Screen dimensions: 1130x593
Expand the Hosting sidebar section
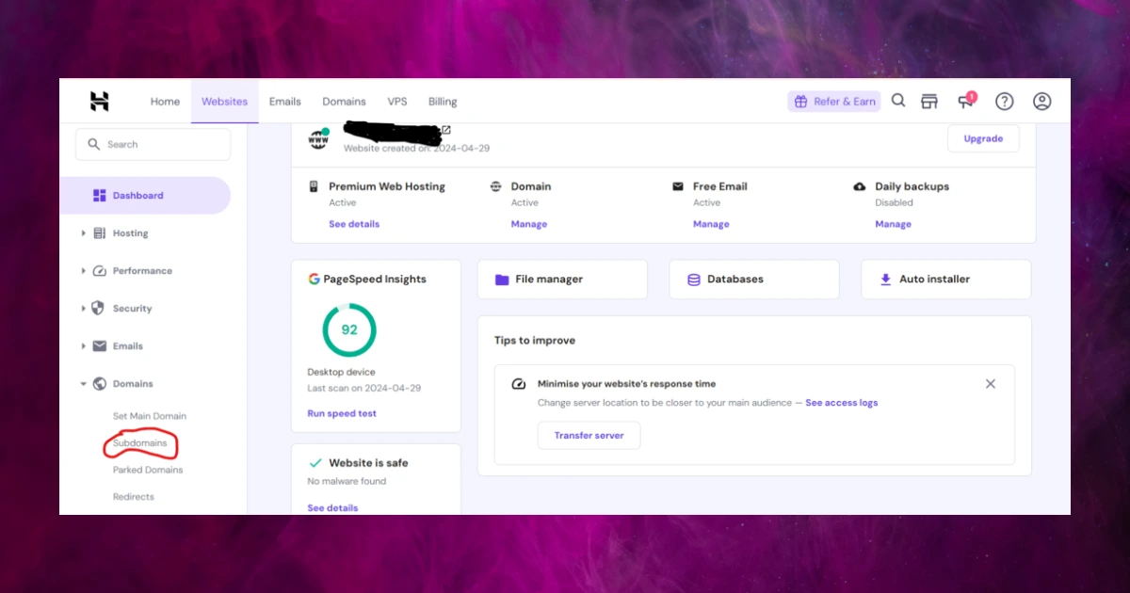130,233
